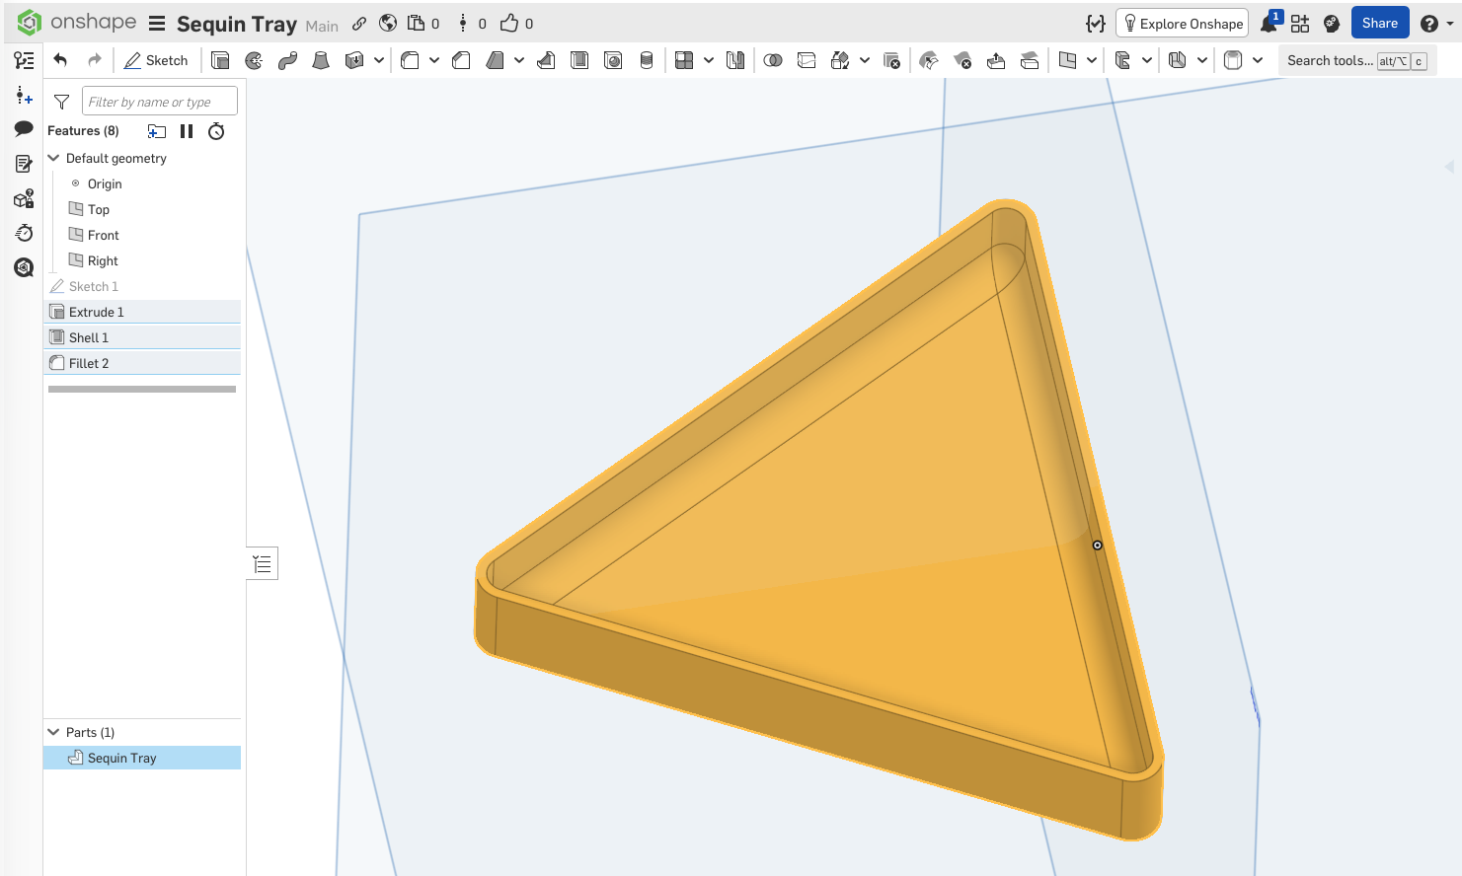Toggle the rollback bar pause icon

tap(187, 131)
